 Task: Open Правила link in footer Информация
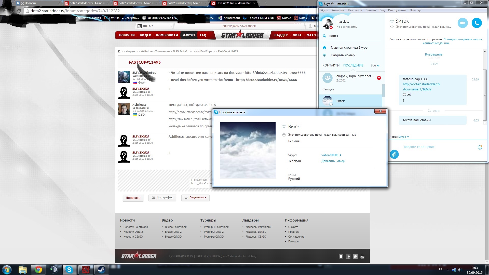[x=294, y=232]
